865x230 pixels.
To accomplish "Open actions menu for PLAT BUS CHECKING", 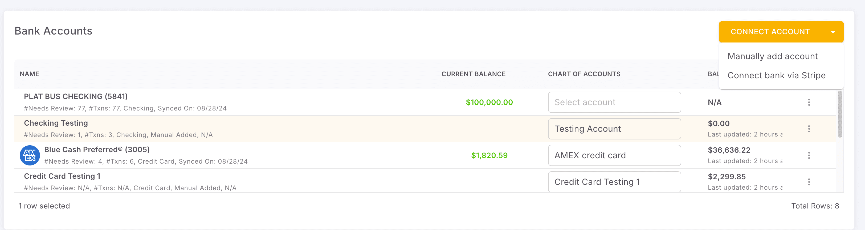I will click(x=809, y=102).
